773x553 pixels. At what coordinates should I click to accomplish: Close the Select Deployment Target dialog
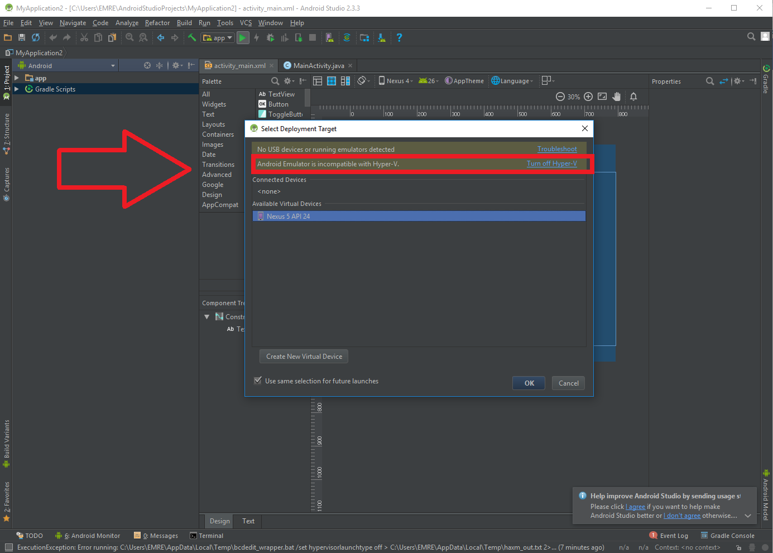[x=585, y=128]
